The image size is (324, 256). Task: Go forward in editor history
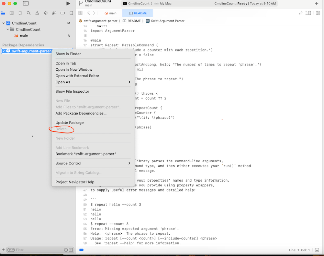click(x=94, y=13)
